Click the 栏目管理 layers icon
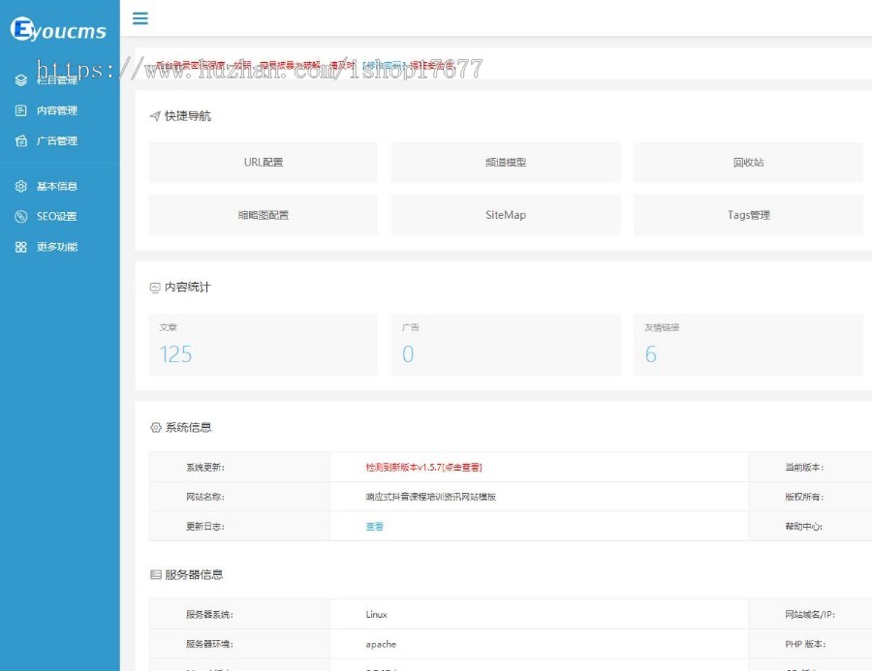Viewport: 872px width, 671px height. (x=20, y=80)
